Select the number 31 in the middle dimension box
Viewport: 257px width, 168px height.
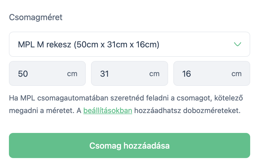tap(104, 74)
